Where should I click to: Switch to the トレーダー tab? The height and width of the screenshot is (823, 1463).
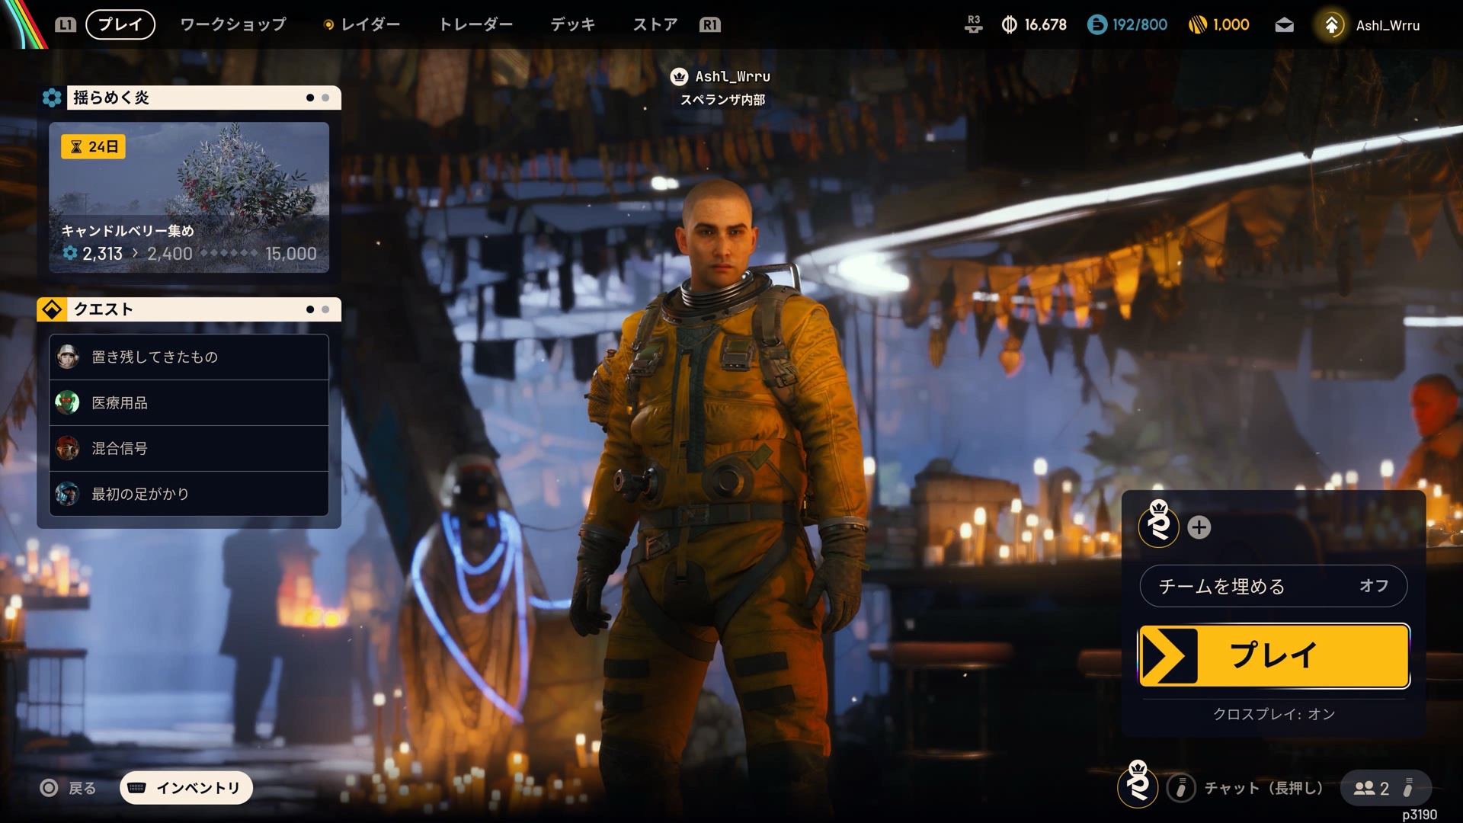point(475,25)
